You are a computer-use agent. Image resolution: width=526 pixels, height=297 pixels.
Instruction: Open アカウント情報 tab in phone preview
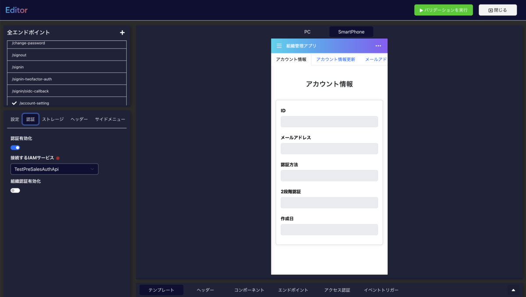pos(291,59)
